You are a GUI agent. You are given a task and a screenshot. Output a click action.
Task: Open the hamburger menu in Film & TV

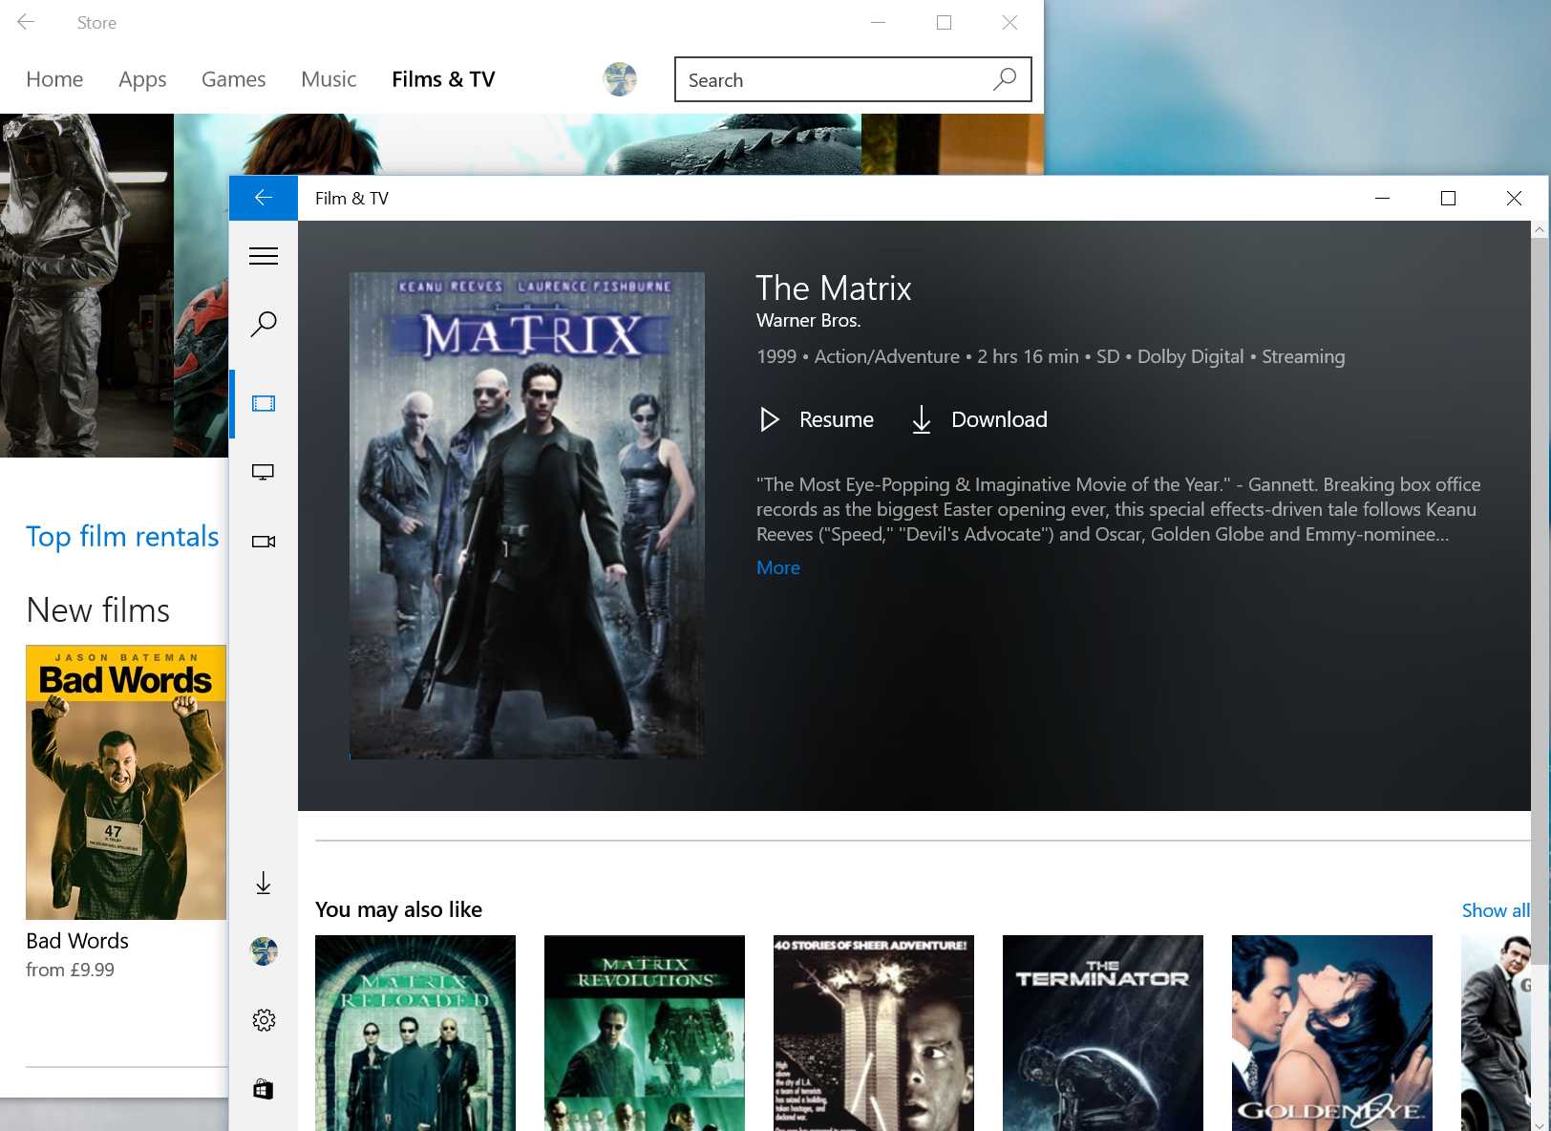(264, 256)
